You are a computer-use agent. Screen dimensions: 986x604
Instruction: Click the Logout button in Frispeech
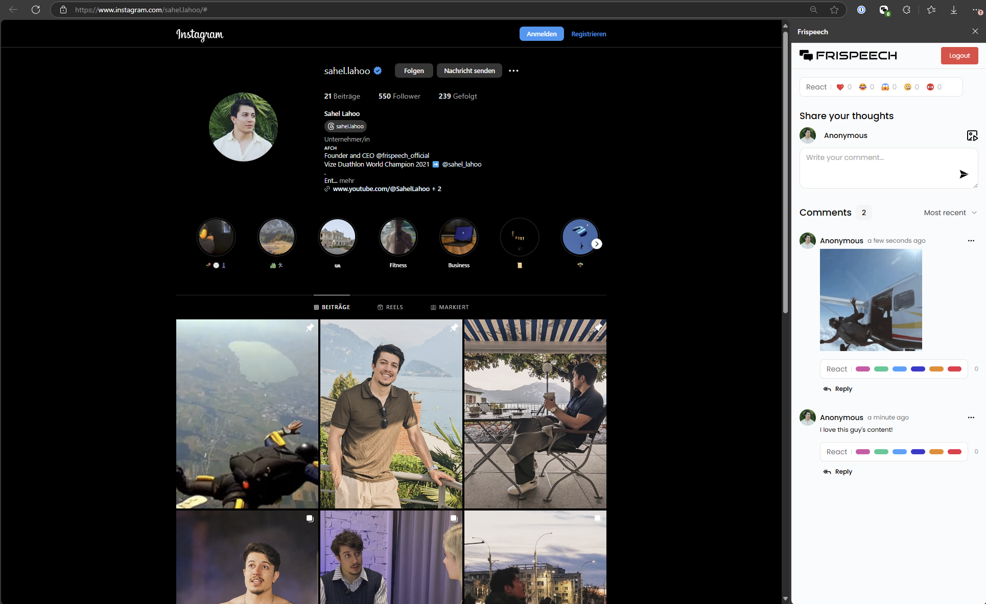[x=959, y=56]
